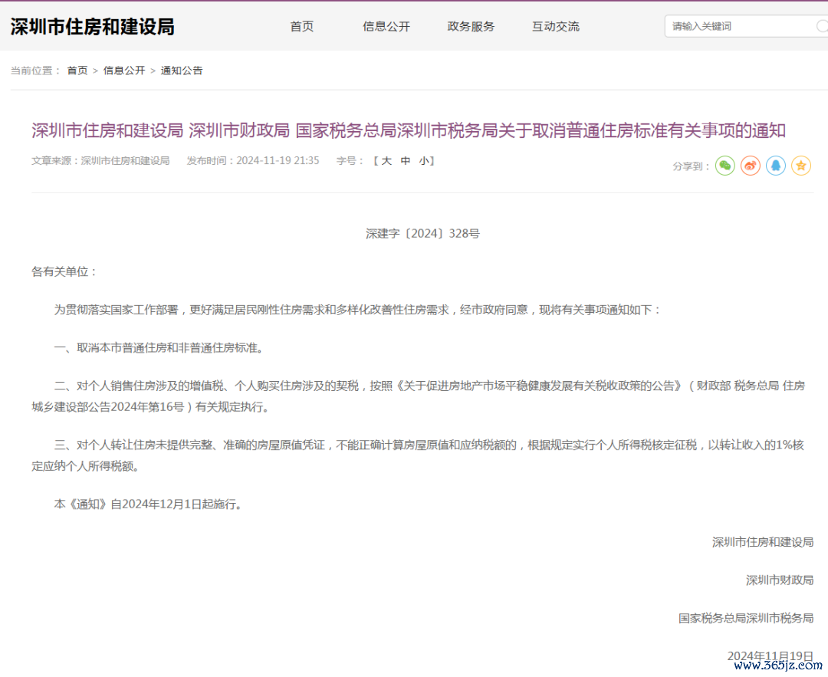828x677 pixels.
Task: Click signature line 深圳市住房和建设局
Action: click(763, 542)
